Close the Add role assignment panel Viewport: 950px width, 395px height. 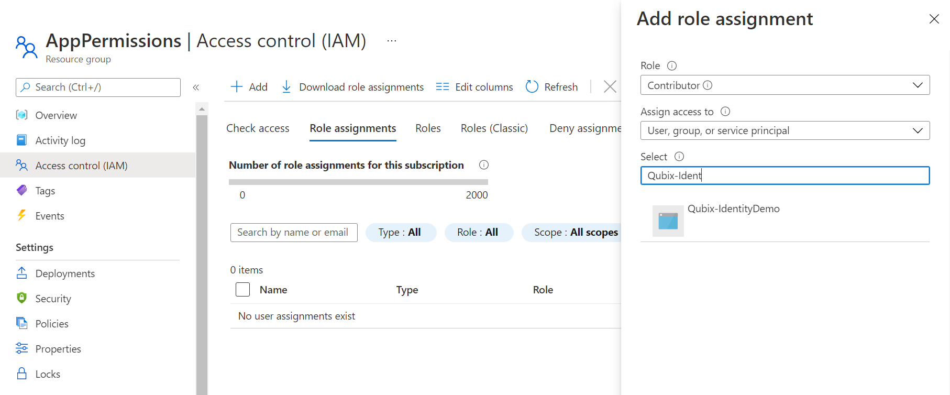(x=934, y=19)
